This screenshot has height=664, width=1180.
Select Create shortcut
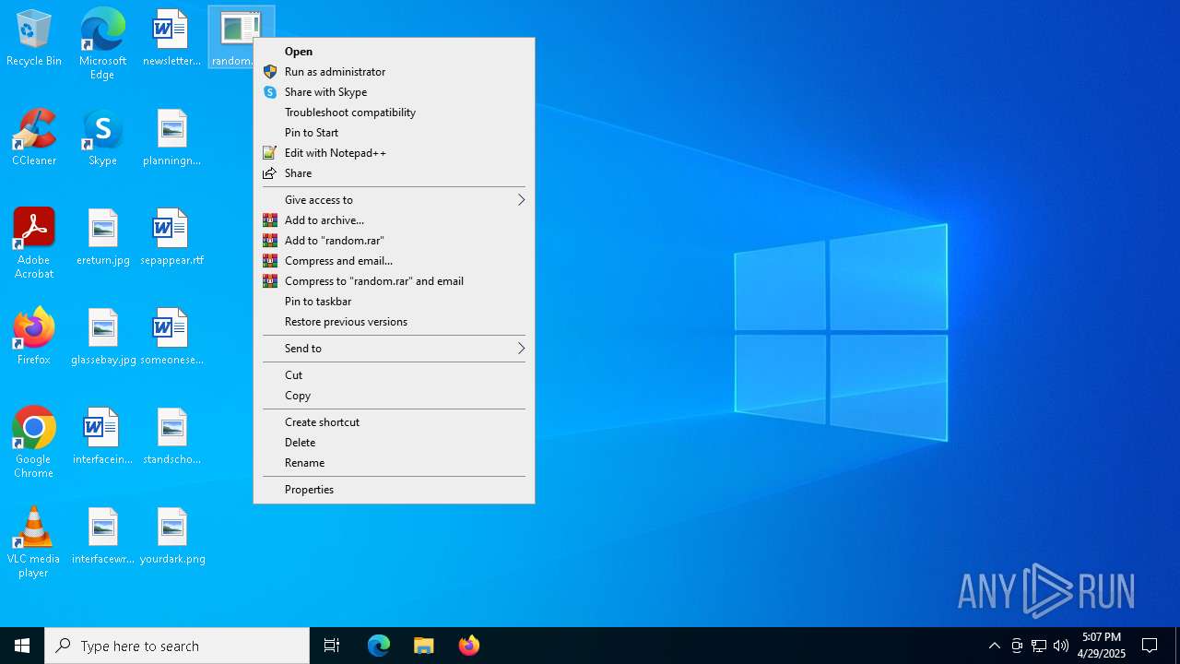coord(394,422)
